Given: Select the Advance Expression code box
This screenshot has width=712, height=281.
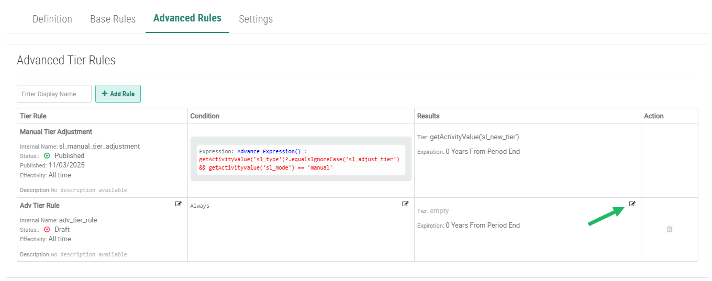Looking at the screenshot, I should [301, 159].
